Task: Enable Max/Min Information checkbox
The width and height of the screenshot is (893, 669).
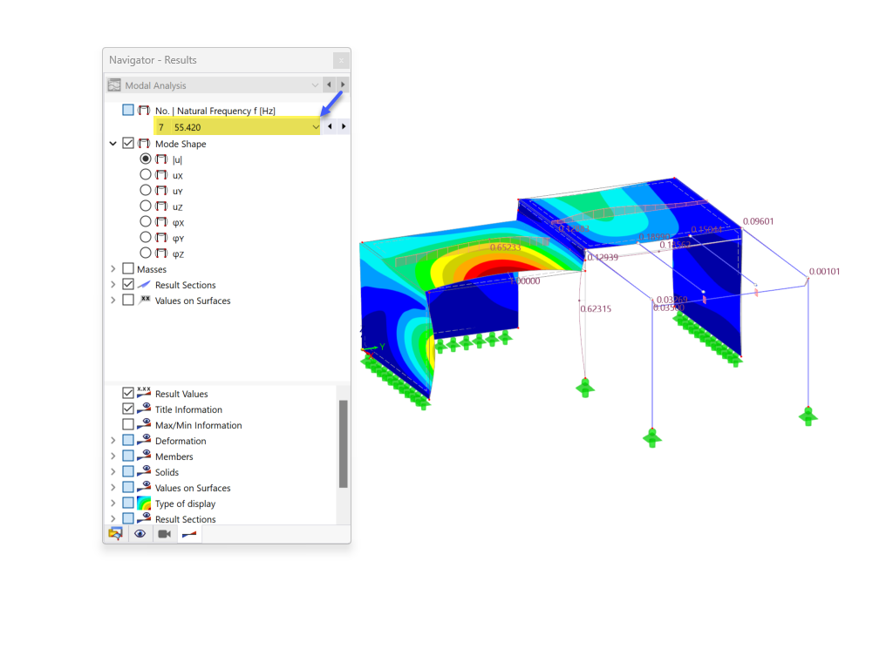Action: tap(128, 424)
